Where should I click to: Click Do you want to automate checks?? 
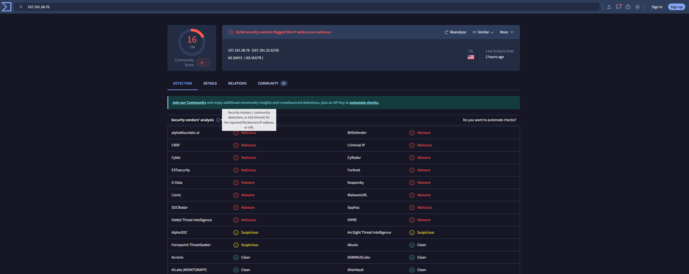click(x=489, y=120)
